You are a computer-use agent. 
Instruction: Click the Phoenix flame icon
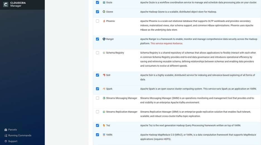104,21
